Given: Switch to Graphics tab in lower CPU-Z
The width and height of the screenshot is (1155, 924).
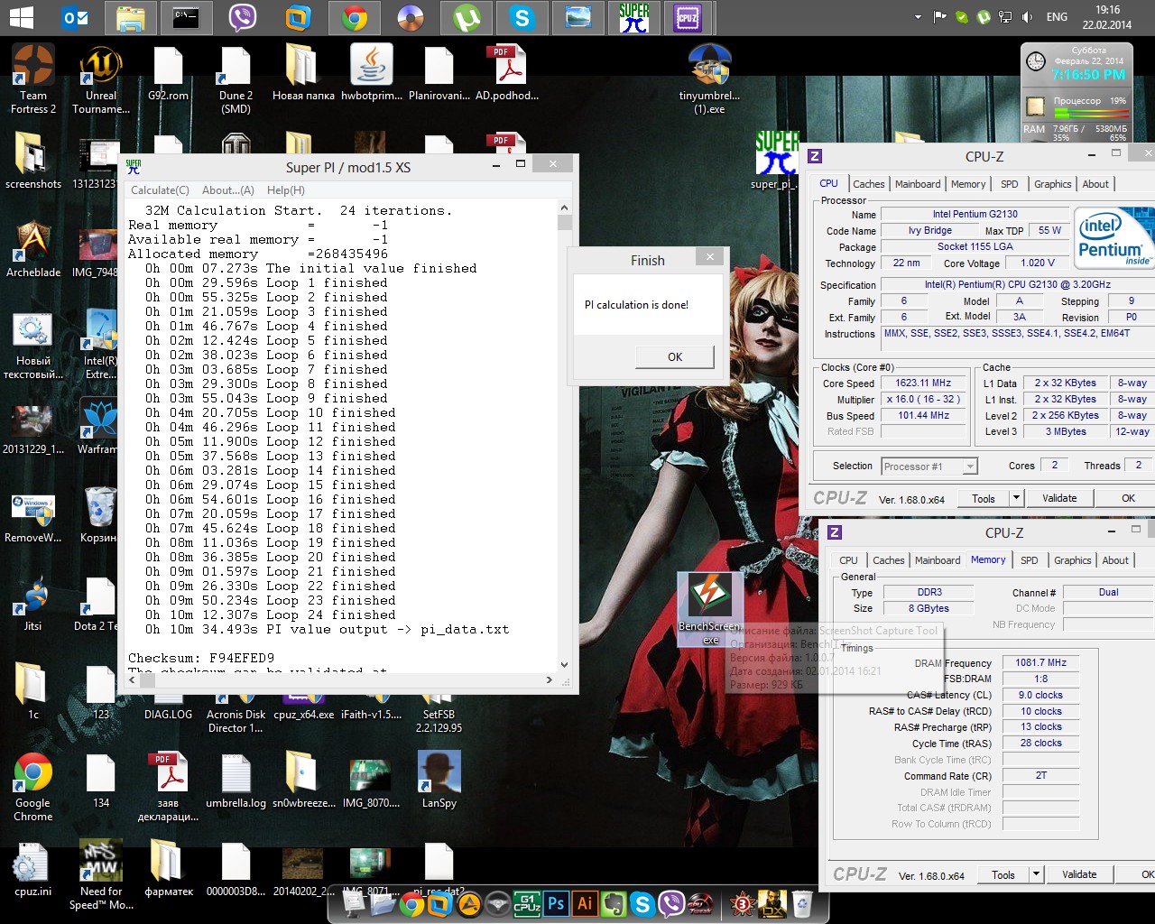Looking at the screenshot, I should [x=1072, y=560].
